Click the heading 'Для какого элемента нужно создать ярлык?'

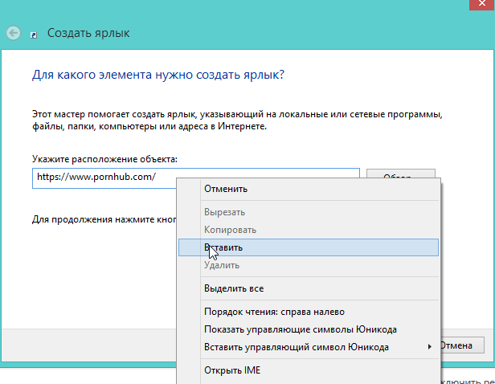158,75
